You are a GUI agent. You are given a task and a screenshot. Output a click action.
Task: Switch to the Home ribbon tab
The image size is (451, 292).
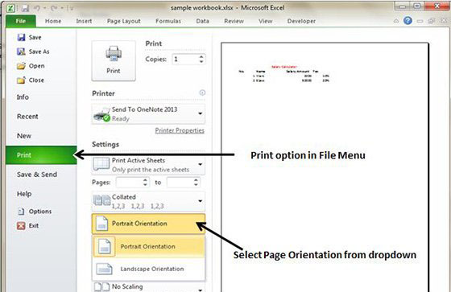pos(53,21)
